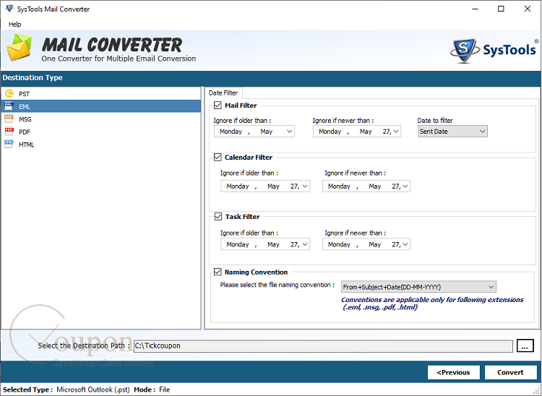Image resolution: width=542 pixels, height=396 pixels.
Task: Close the SysTools Mail Converter window
Action: pyautogui.click(x=528, y=9)
